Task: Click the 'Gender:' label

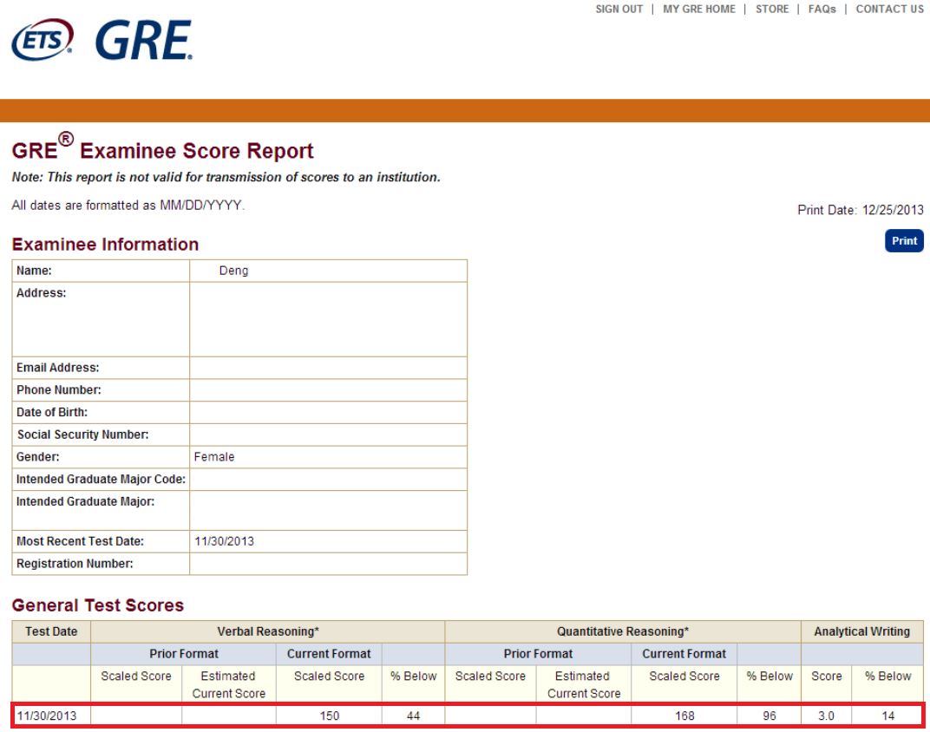Action: pyautogui.click(x=37, y=457)
